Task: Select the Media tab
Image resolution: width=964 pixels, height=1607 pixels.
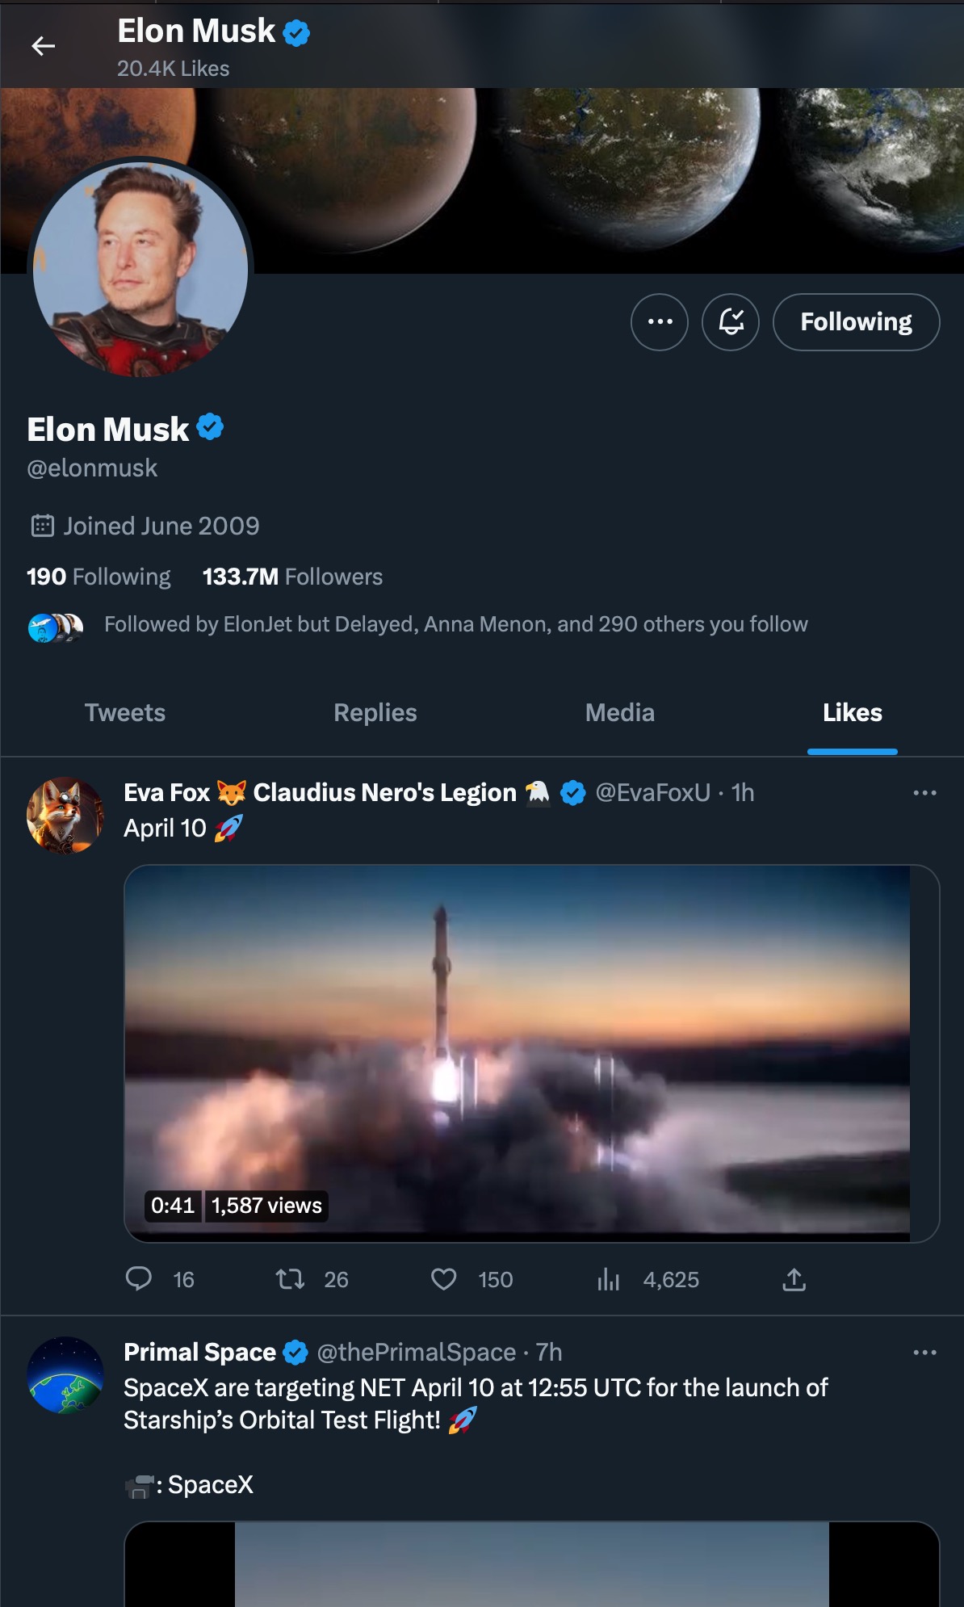Action: pos(620,713)
